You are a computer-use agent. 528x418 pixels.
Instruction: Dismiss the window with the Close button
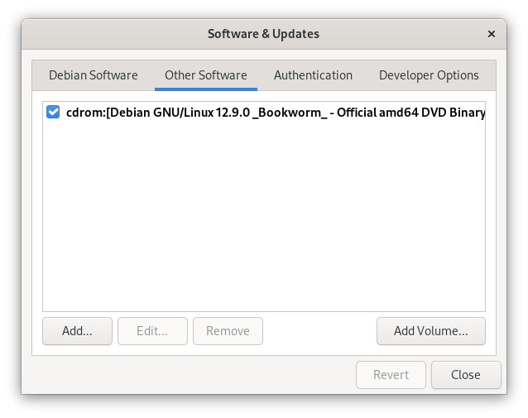pyautogui.click(x=466, y=375)
